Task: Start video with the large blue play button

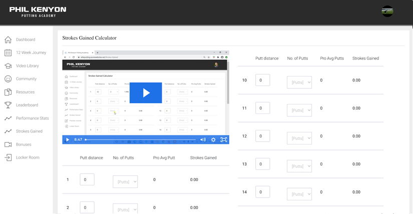Action: [146, 92]
